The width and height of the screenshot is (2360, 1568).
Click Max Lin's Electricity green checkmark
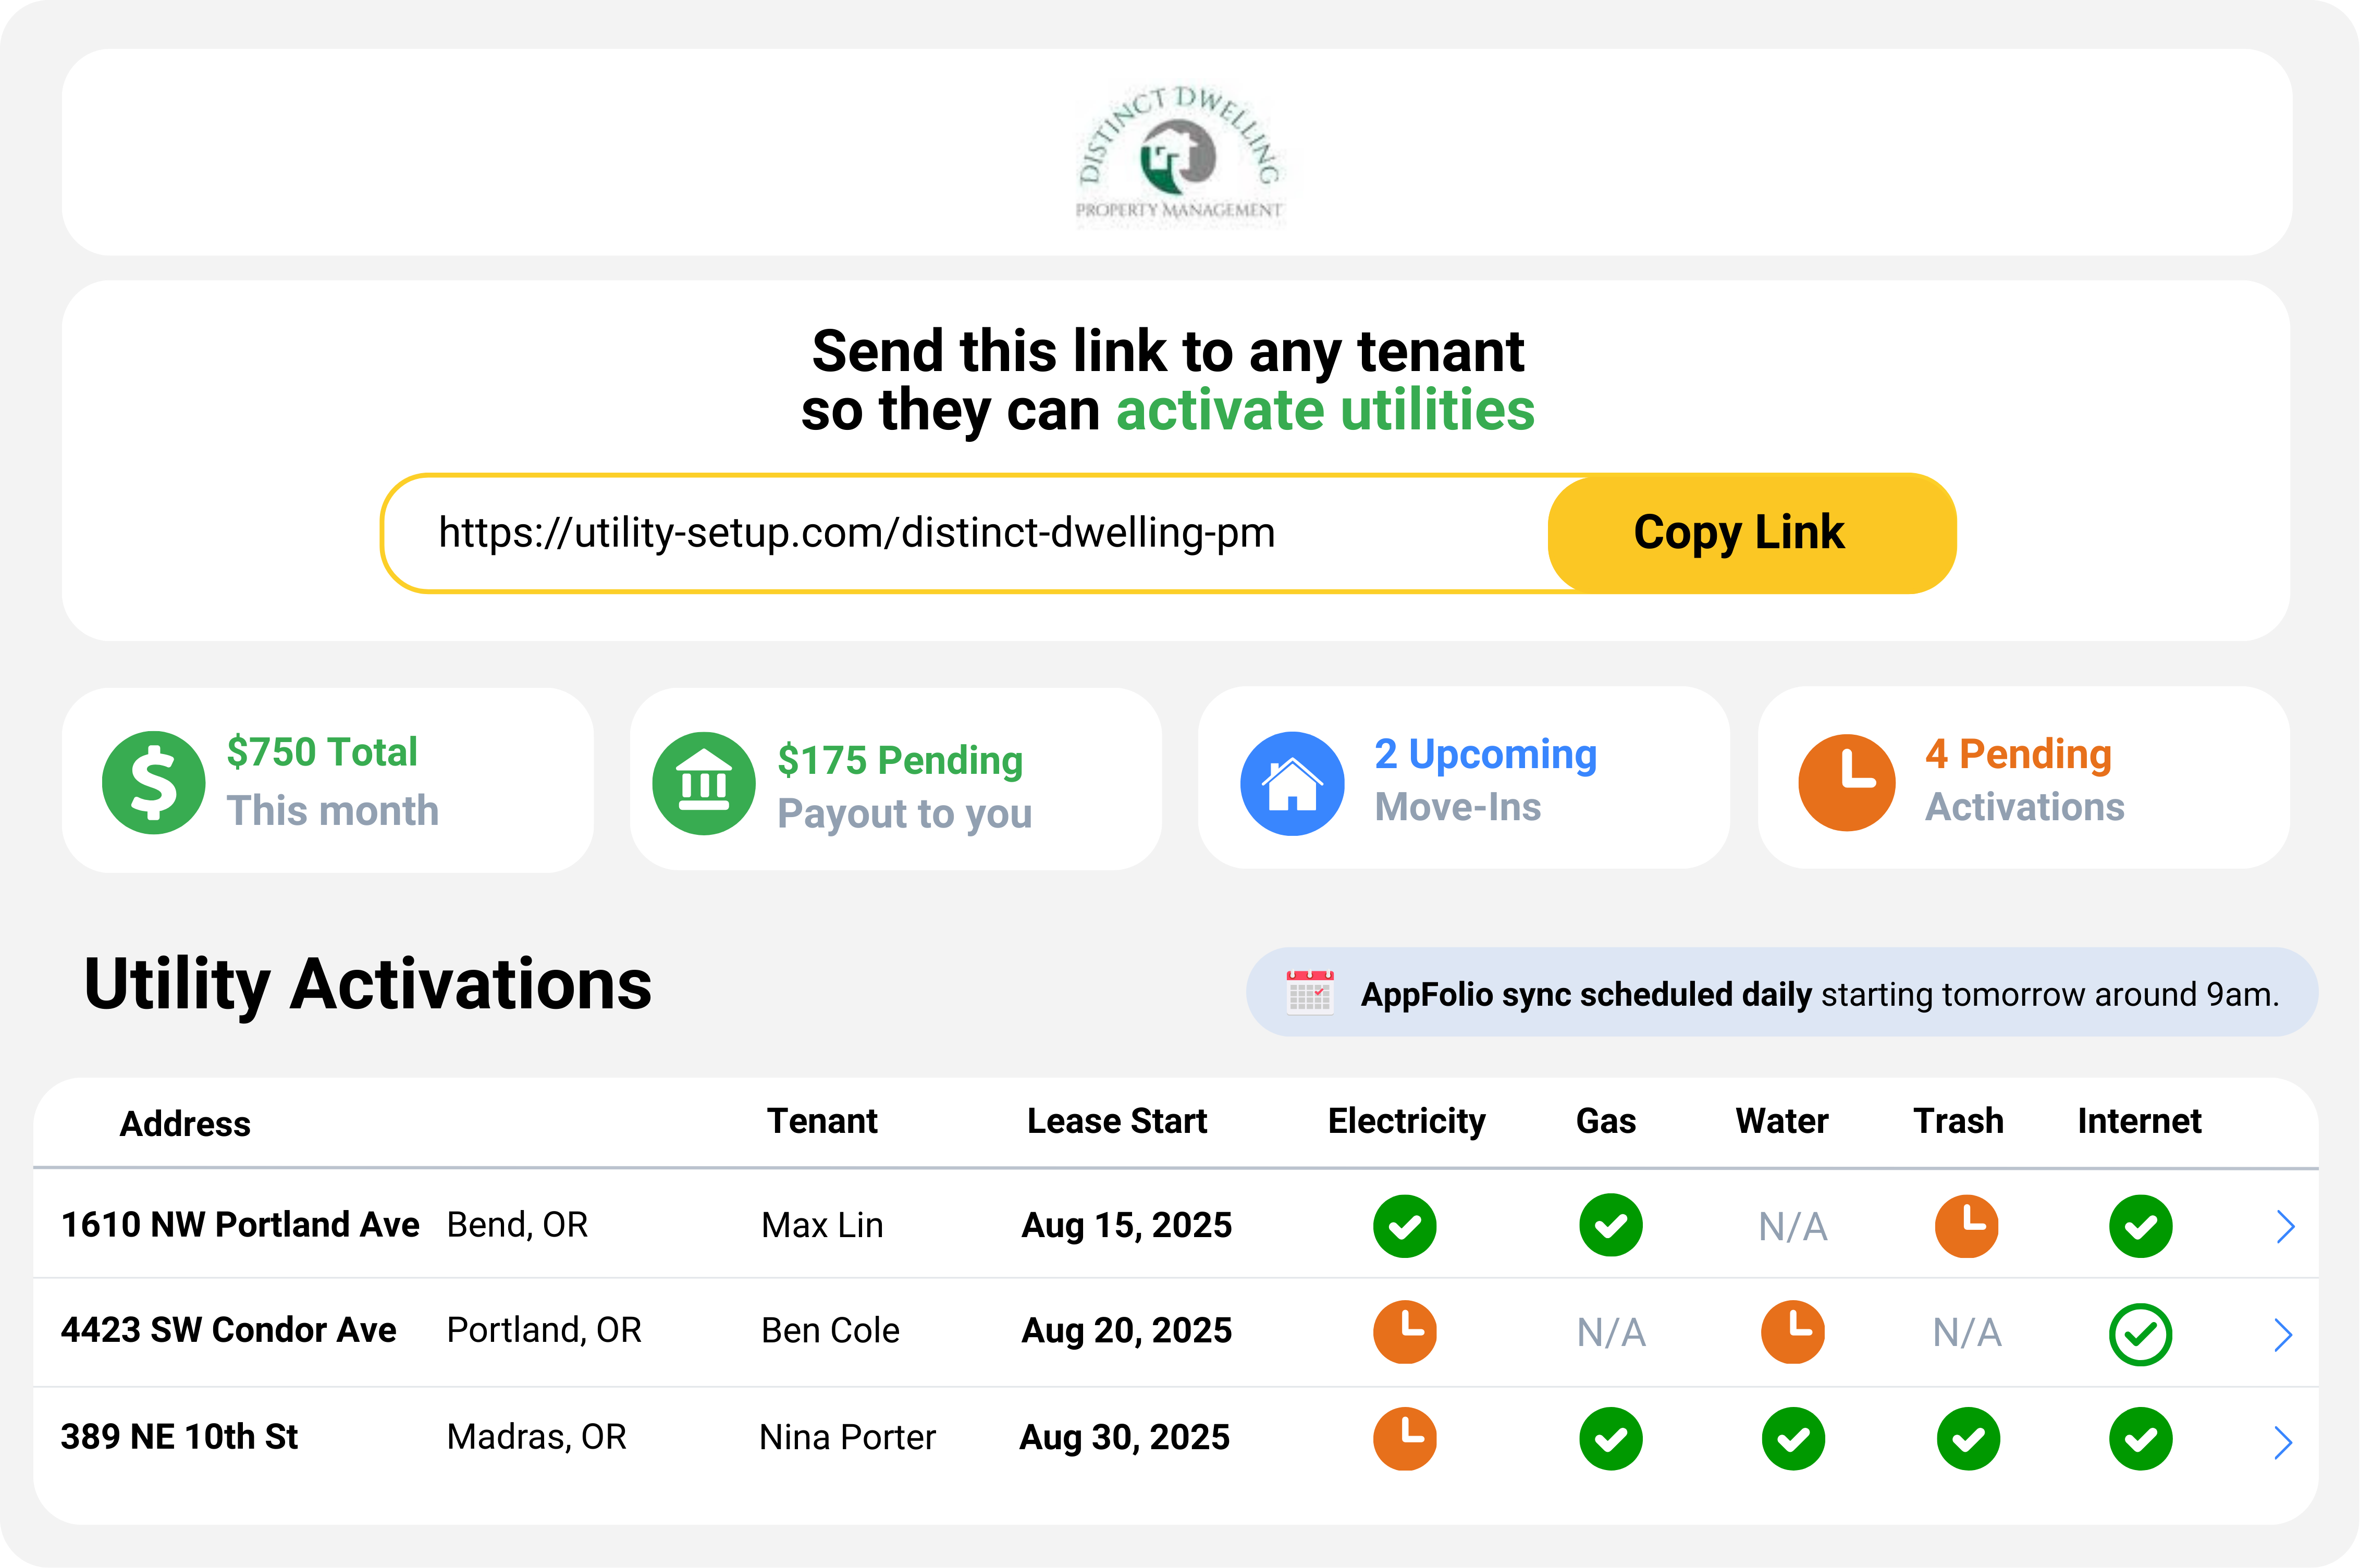[x=1404, y=1225]
